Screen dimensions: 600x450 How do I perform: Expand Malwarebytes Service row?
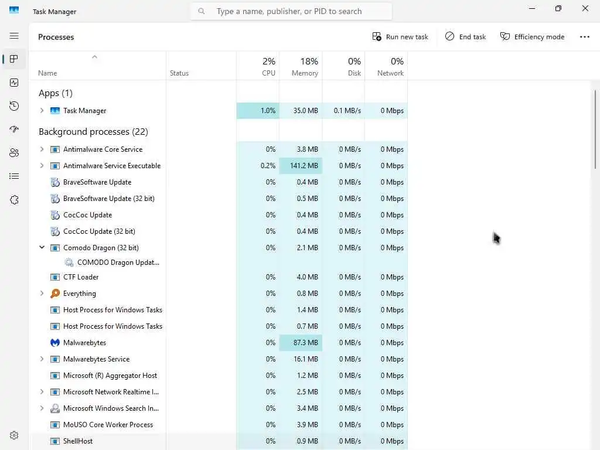point(42,359)
